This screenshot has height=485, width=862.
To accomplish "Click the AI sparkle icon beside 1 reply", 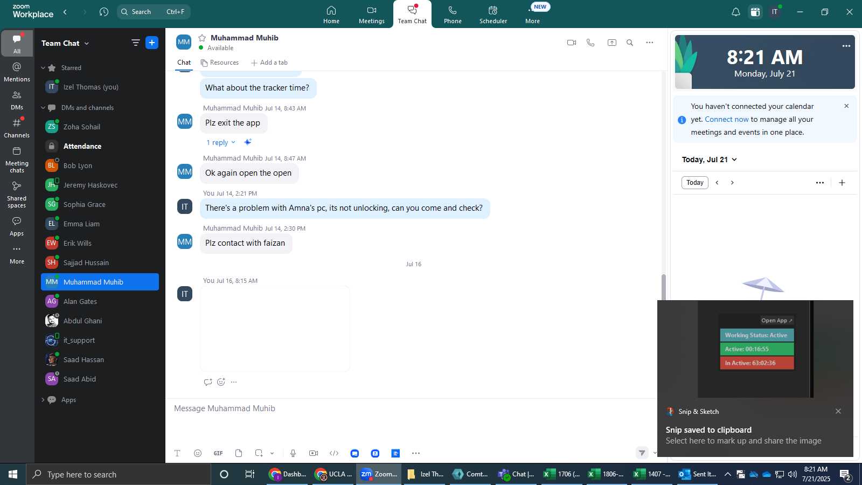I will pyautogui.click(x=248, y=142).
